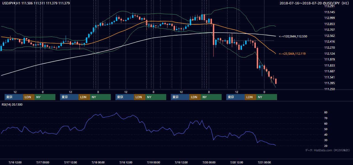Click the 7/17 00:00 time label
The image size is (353, 165).
point(43,162)
